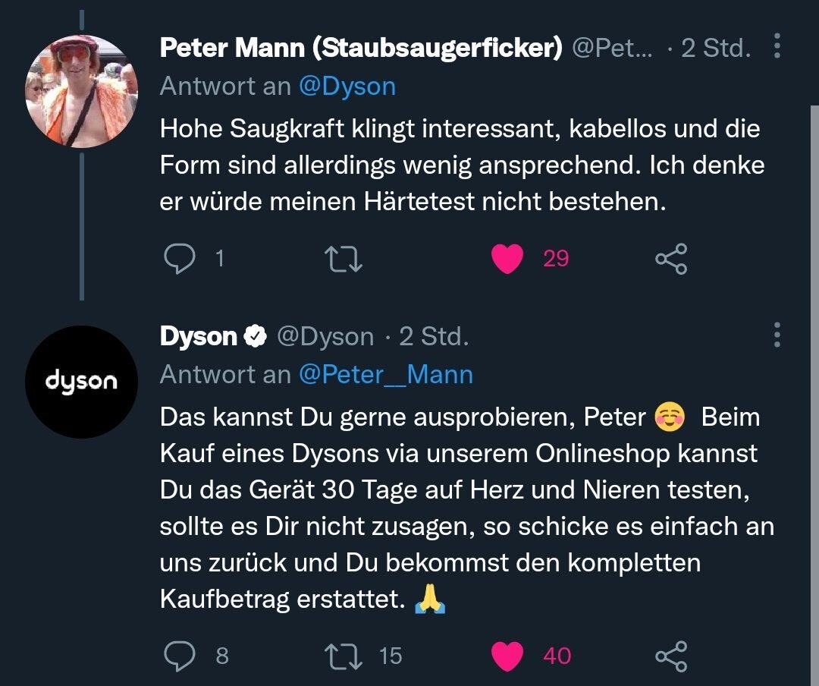Unlike Dyson's tweet with 40 likes
819x686 pixels.
pos(507,656)
